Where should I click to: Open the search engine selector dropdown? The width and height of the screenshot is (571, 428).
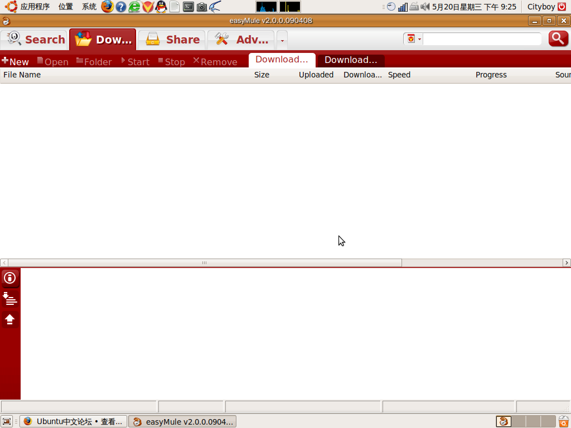[x=414, y=38]
